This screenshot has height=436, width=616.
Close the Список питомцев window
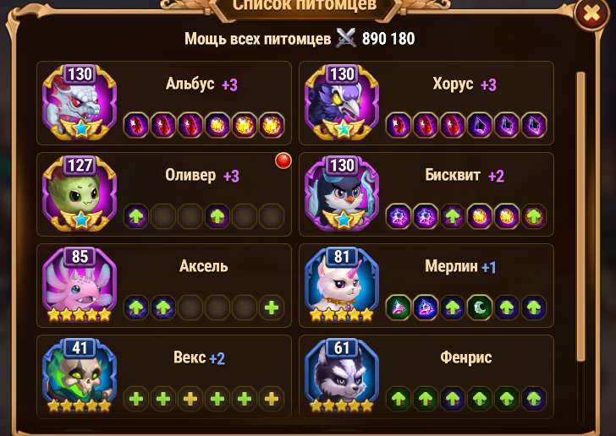click(x=591, y=14)
